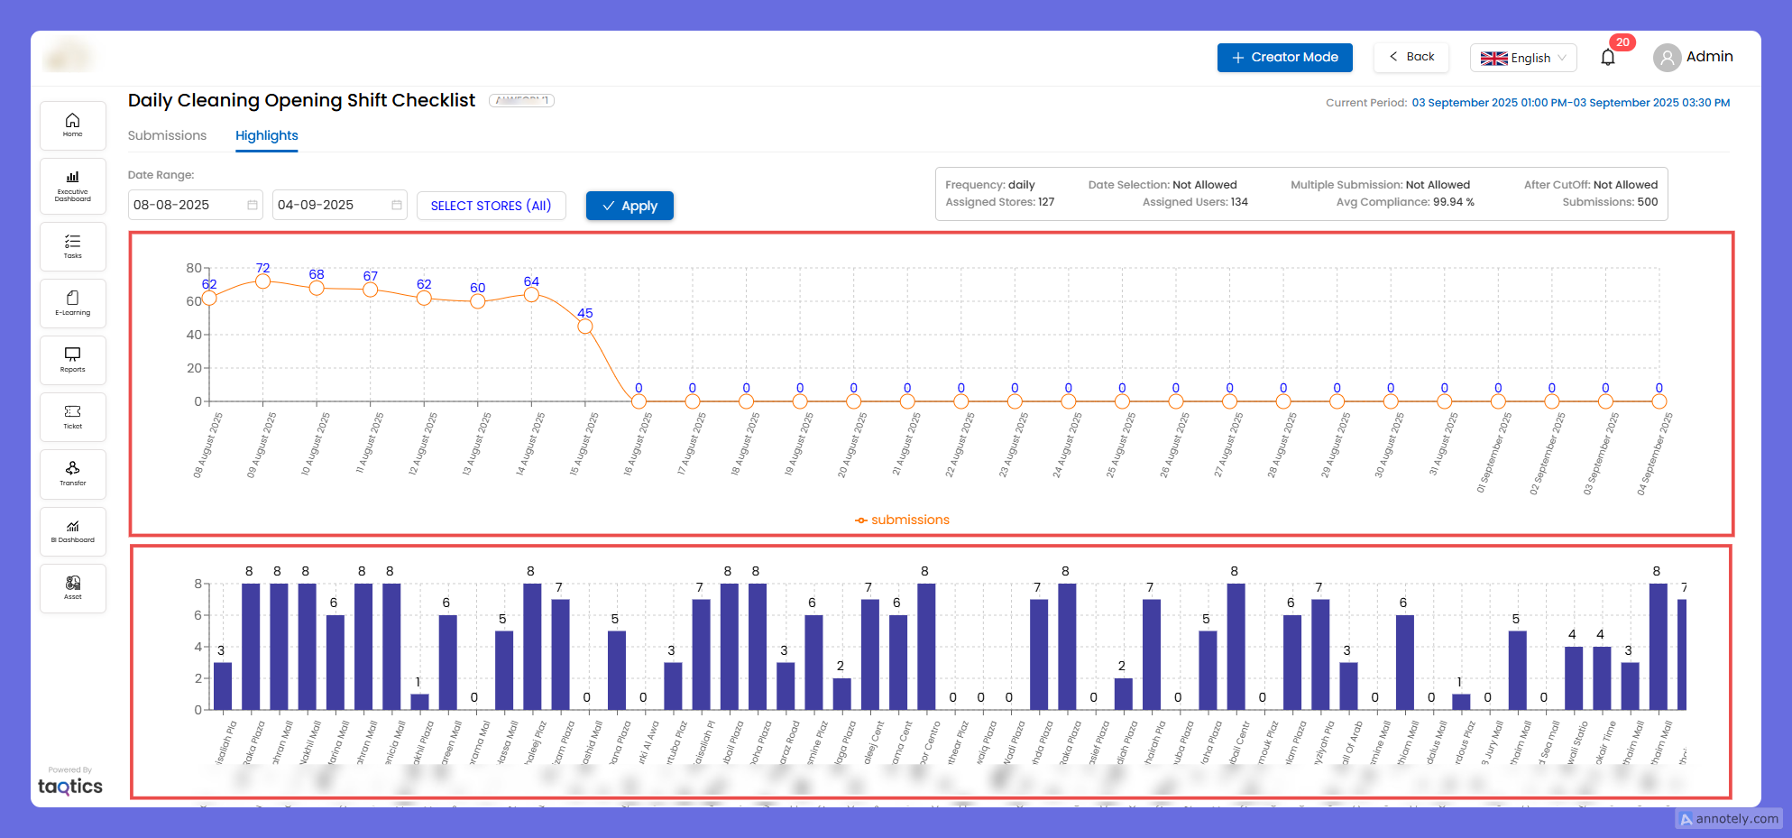Viewport: 1792px width, 838px height.
Task: Open the E-Learning sidebar icon
Action: click(x=72, y=303)
